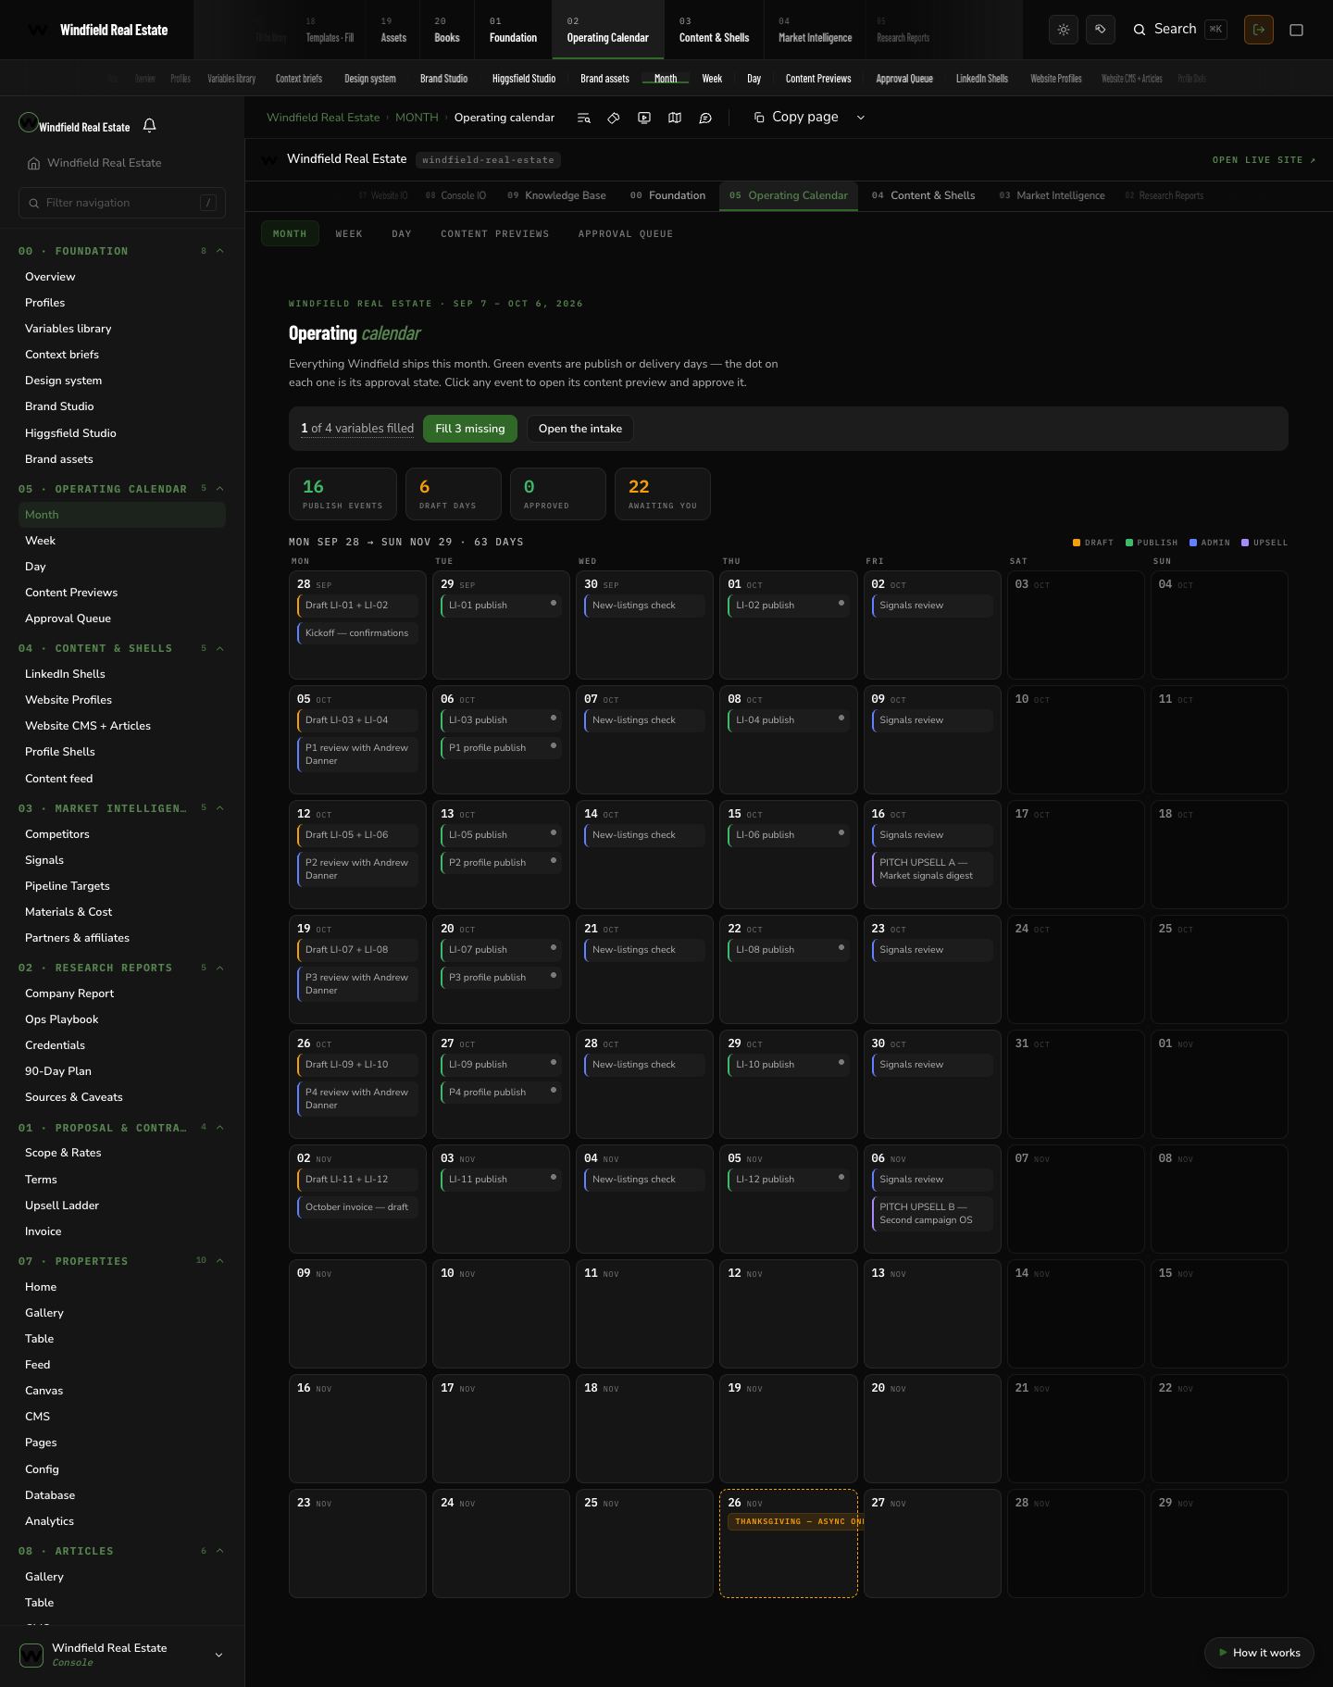Click the How it works button

(x=1259, y=1653)
